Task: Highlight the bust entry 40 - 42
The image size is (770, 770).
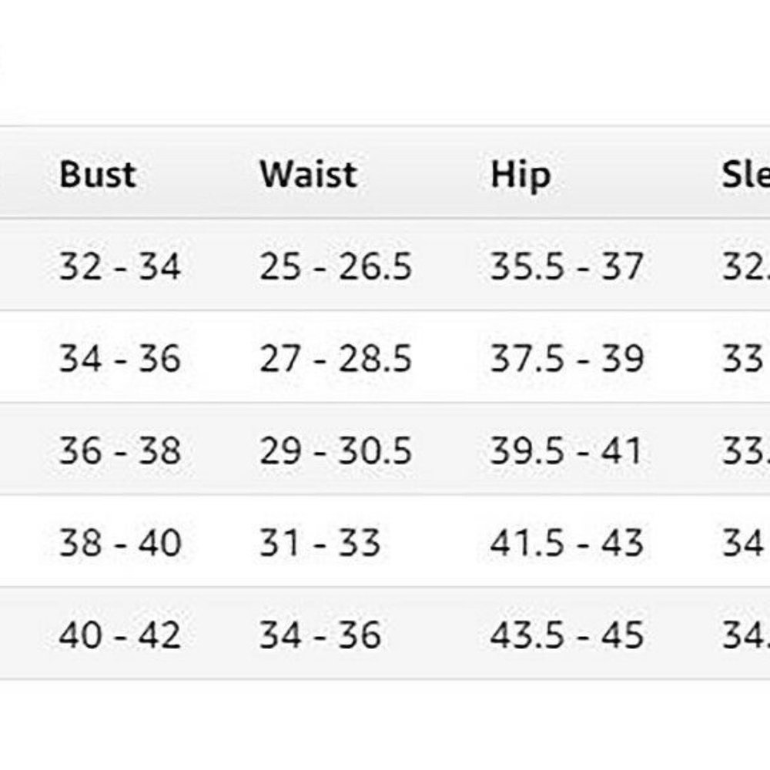Action: [x=119, y=635]
